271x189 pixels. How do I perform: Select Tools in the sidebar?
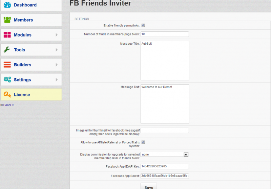tap(31, 50)
